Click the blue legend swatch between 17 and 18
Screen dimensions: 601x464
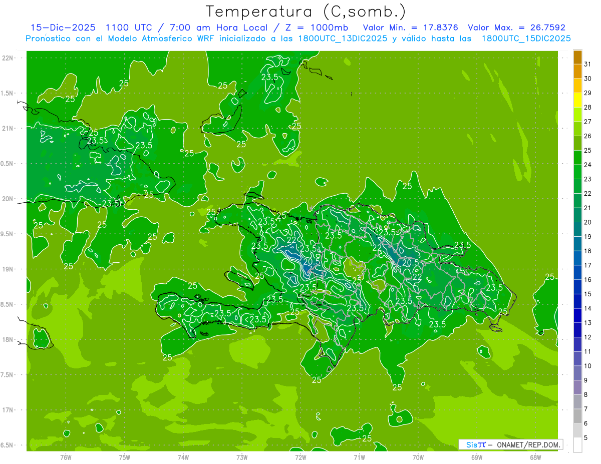[577, 258]
